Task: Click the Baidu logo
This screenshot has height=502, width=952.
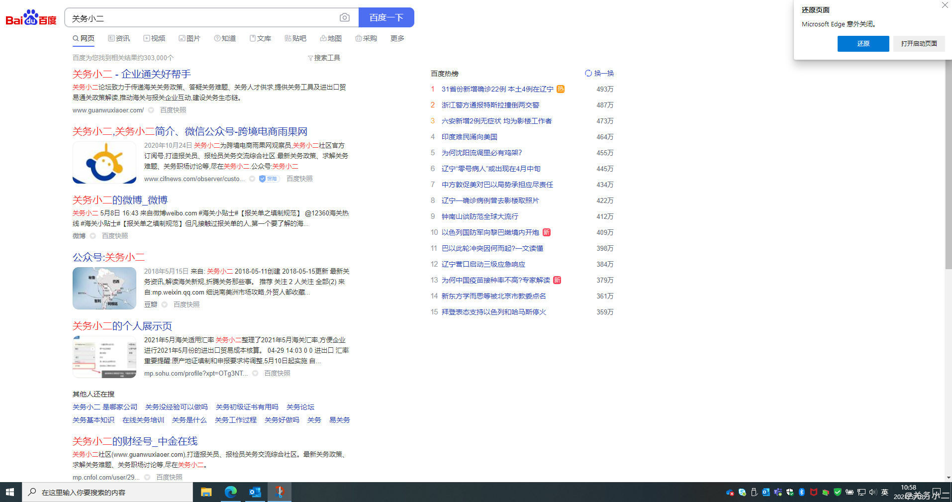Action: click(x=31, y=18)
